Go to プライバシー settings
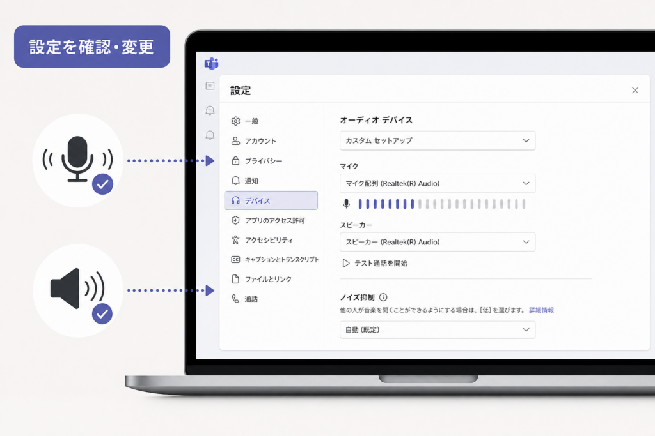 click(271, 160)
